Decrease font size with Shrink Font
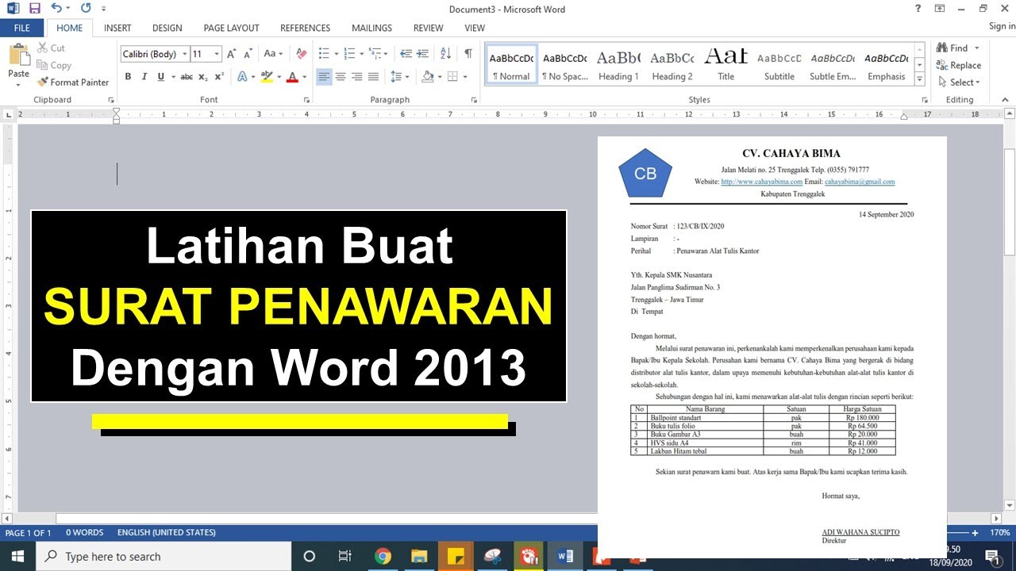1016x571 pixels. tap(248, 54)
